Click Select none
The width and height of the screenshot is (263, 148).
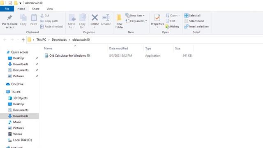click(x=194, y=21)
